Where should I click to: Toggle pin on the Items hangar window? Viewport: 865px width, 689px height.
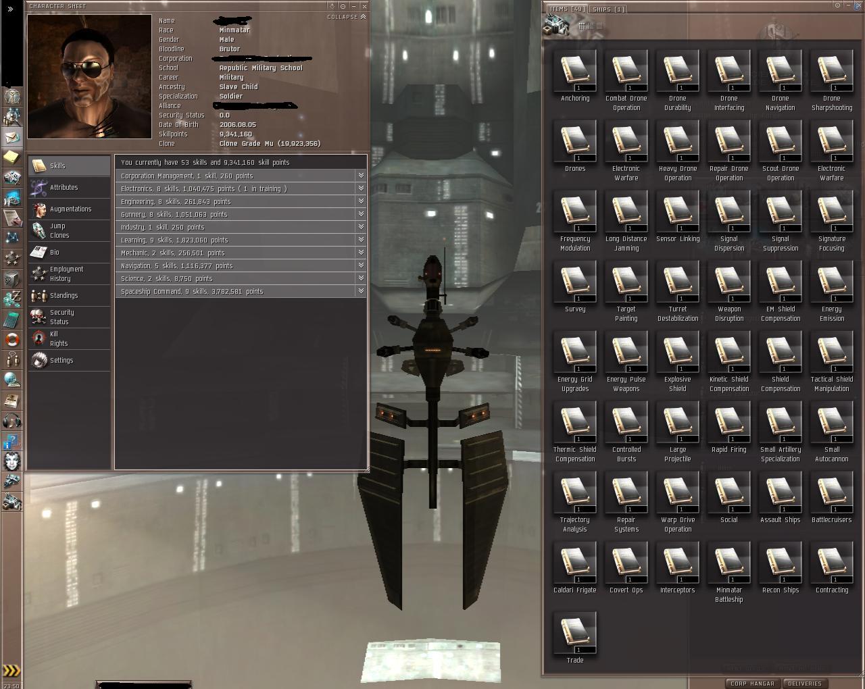coord(837,5)
